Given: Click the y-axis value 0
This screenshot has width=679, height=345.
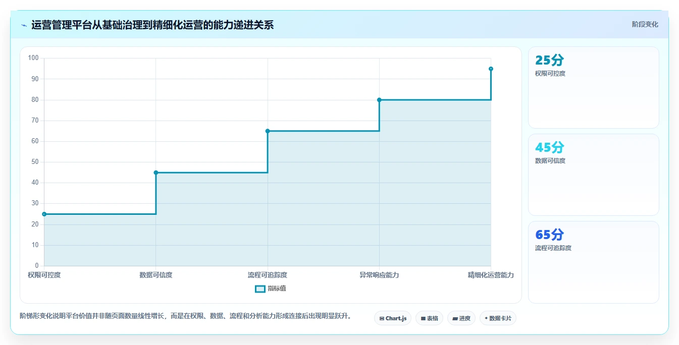Looking at the screenshot, I should click(x=37, y=266).
